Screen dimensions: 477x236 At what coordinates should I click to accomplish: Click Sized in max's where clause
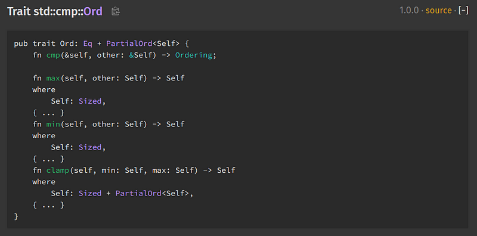[90, 101]
